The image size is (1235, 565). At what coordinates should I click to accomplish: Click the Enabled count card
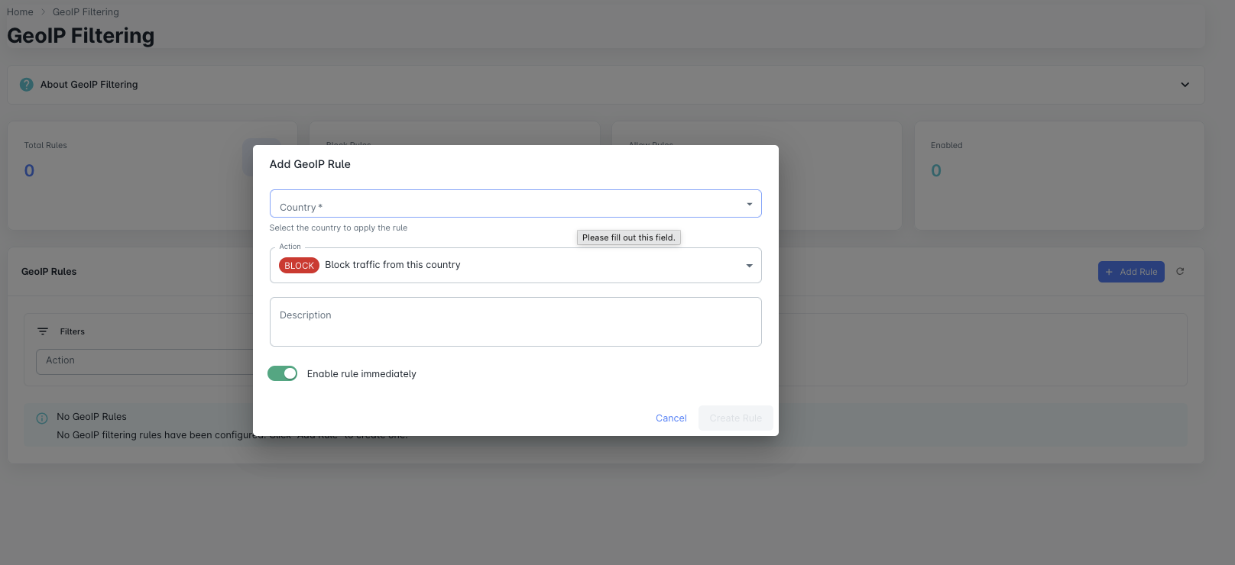tap(1058, 176)
